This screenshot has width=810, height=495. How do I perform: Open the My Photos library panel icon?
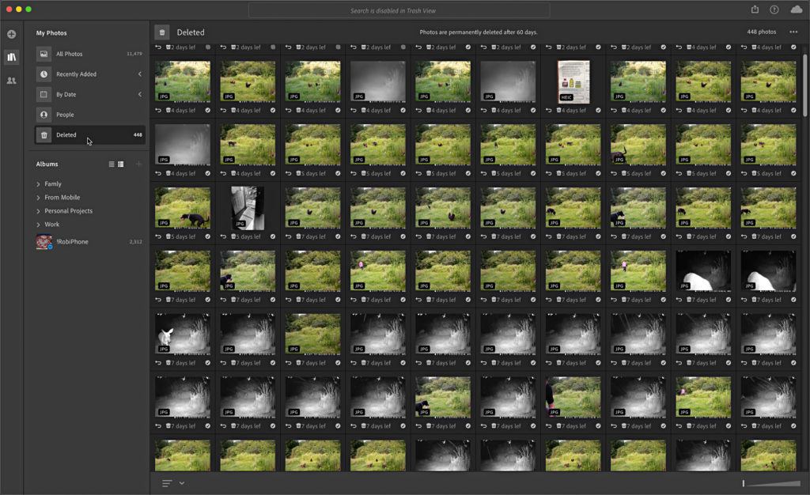point(11,57)
